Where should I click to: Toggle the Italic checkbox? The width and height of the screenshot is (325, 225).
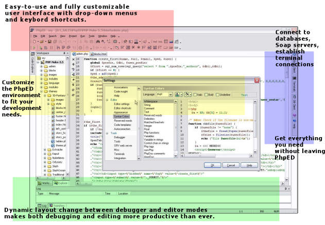195,95
